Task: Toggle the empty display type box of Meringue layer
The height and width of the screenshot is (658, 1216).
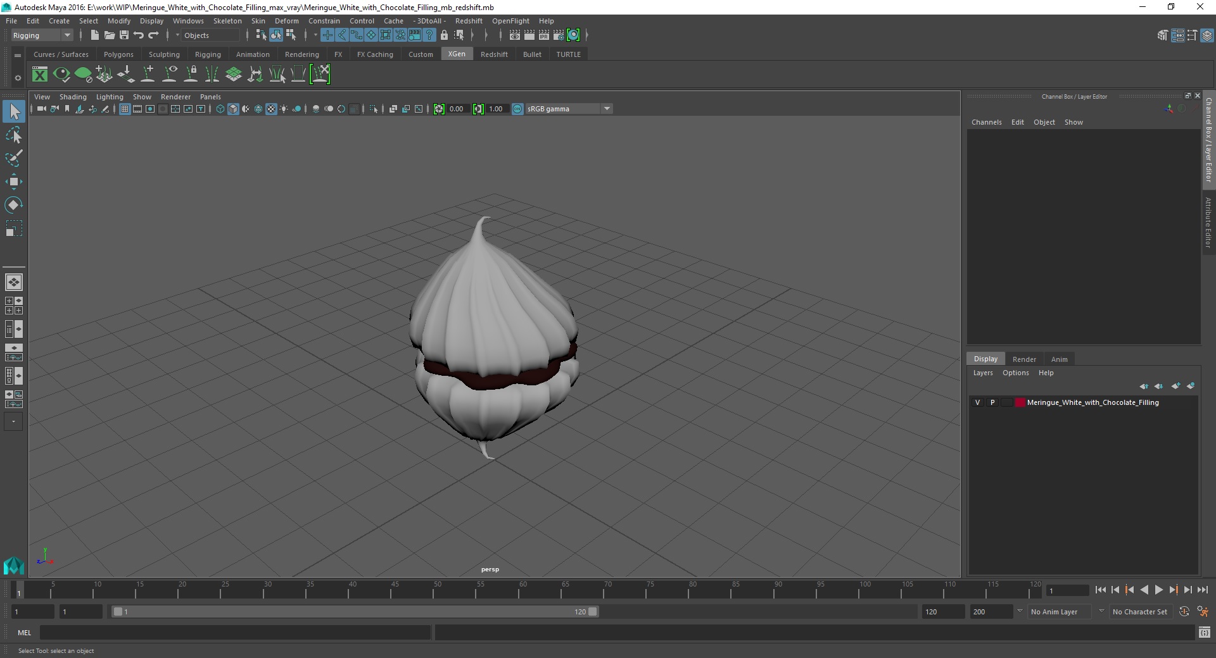Action: [1006, 402]
